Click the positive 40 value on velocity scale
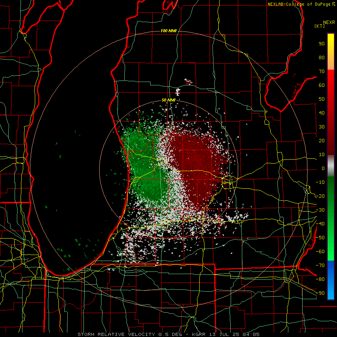This screenshot has width=337, height=337. [x=322, y=113]
